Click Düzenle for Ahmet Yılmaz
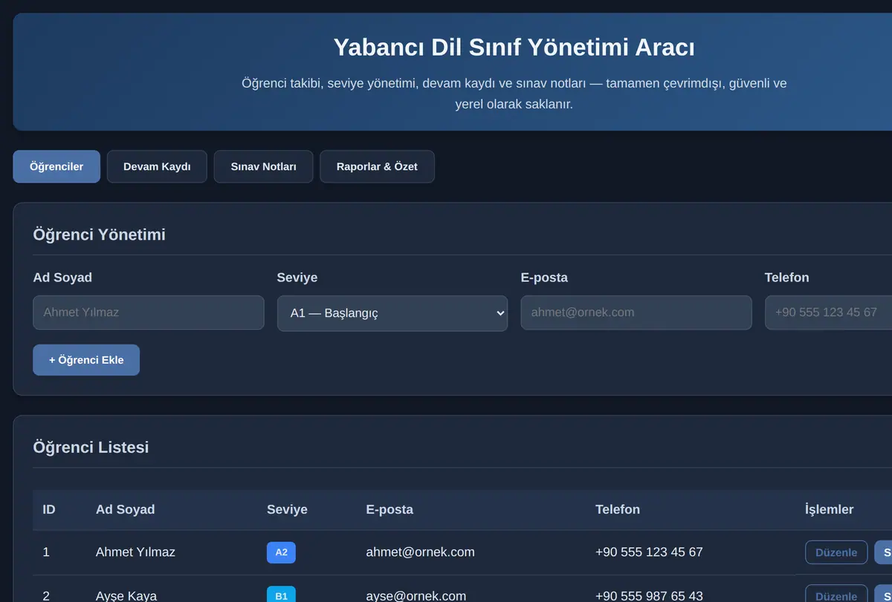Viewport: 892px width, 602px height. 836,553
